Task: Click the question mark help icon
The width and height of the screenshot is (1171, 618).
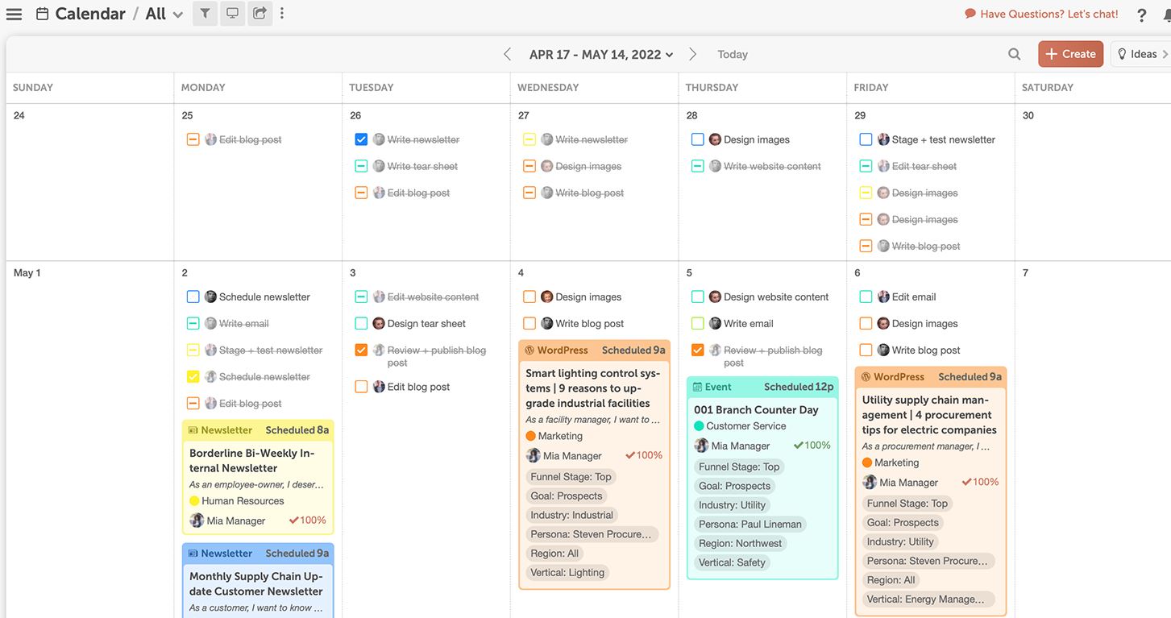Action: [1141, 15]
